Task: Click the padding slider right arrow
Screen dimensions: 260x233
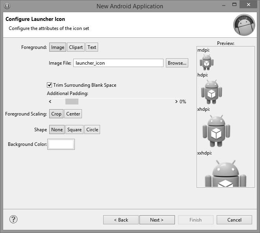Action: (176, 101)
